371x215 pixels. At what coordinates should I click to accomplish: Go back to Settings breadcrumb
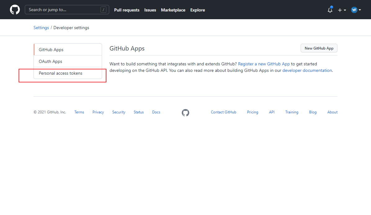(x=41, y=28)
